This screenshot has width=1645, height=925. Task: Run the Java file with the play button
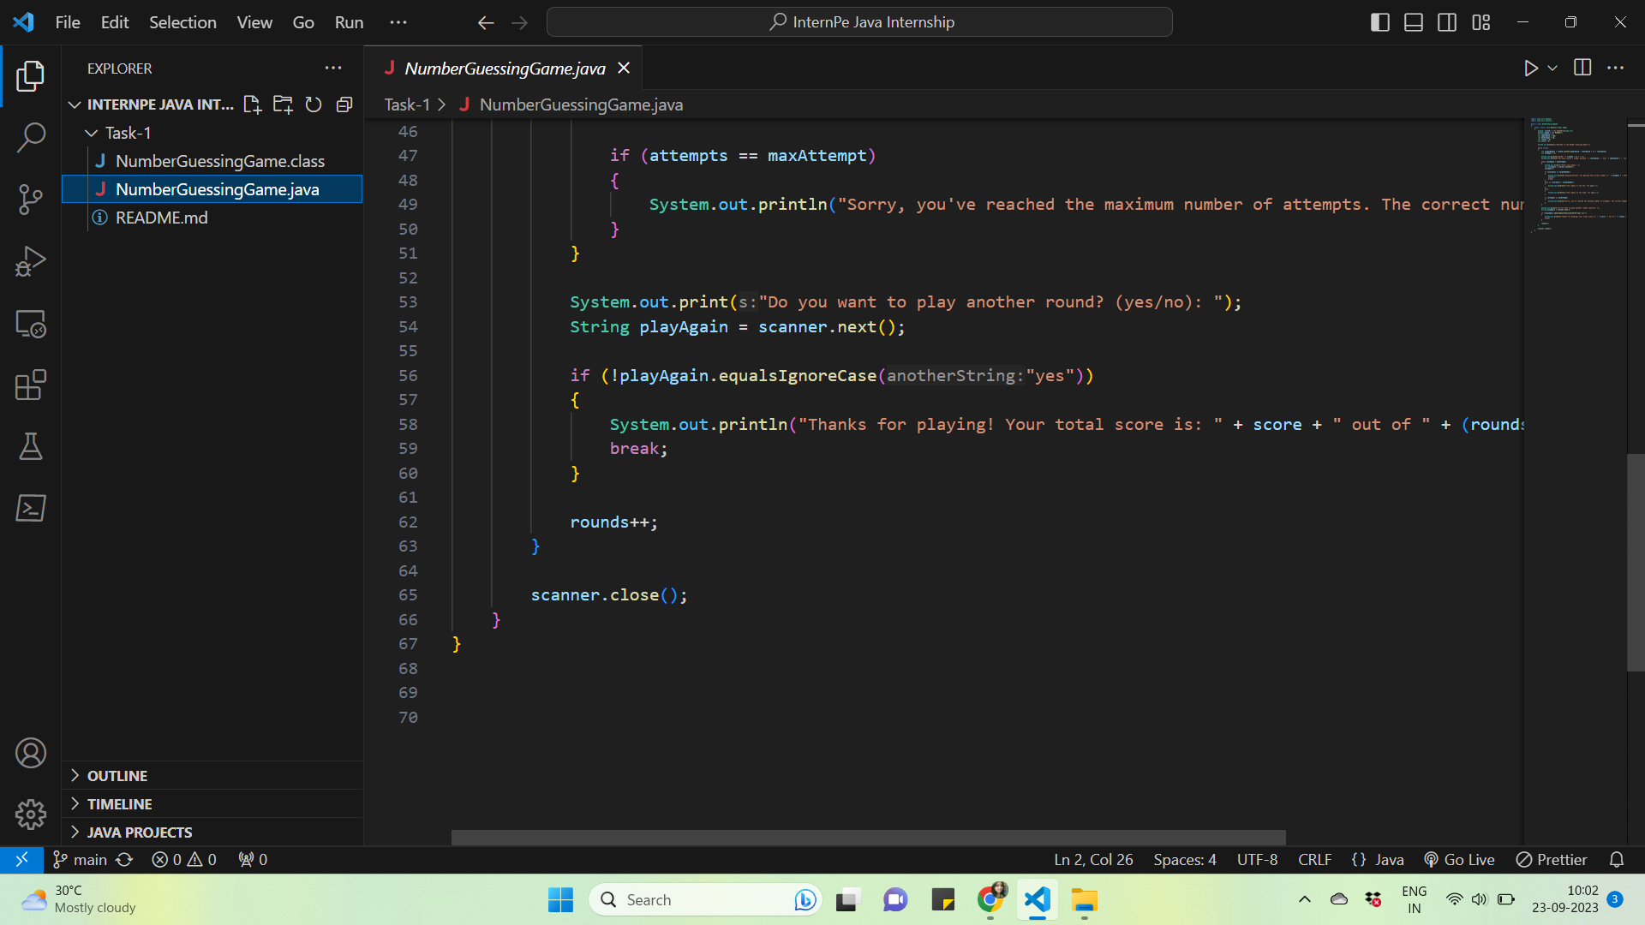tap(1533, 68)
